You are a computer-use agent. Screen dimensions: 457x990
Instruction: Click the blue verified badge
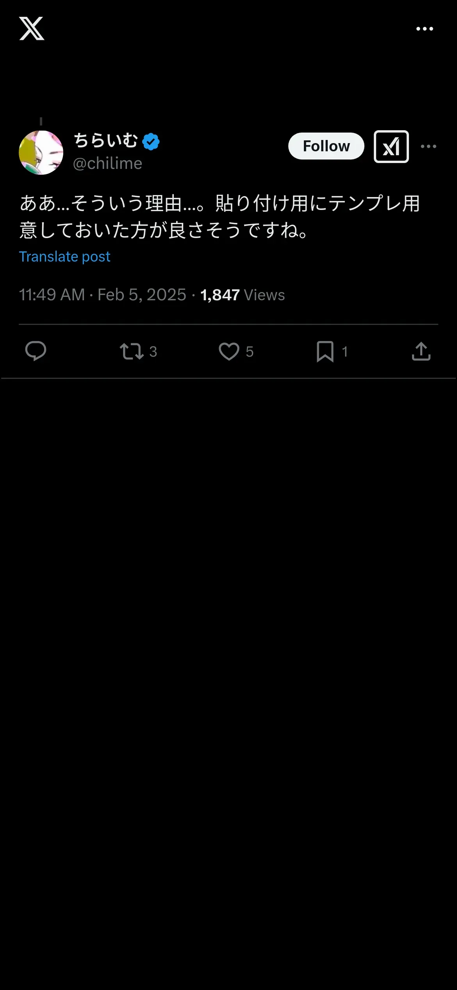[151, 142]
